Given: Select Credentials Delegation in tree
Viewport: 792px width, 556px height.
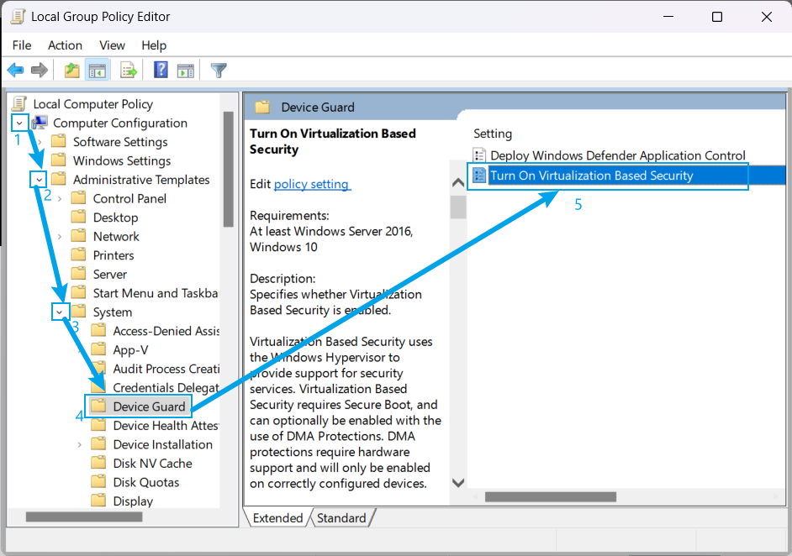Looking at the screenshot, I should [x=166, y=387].
